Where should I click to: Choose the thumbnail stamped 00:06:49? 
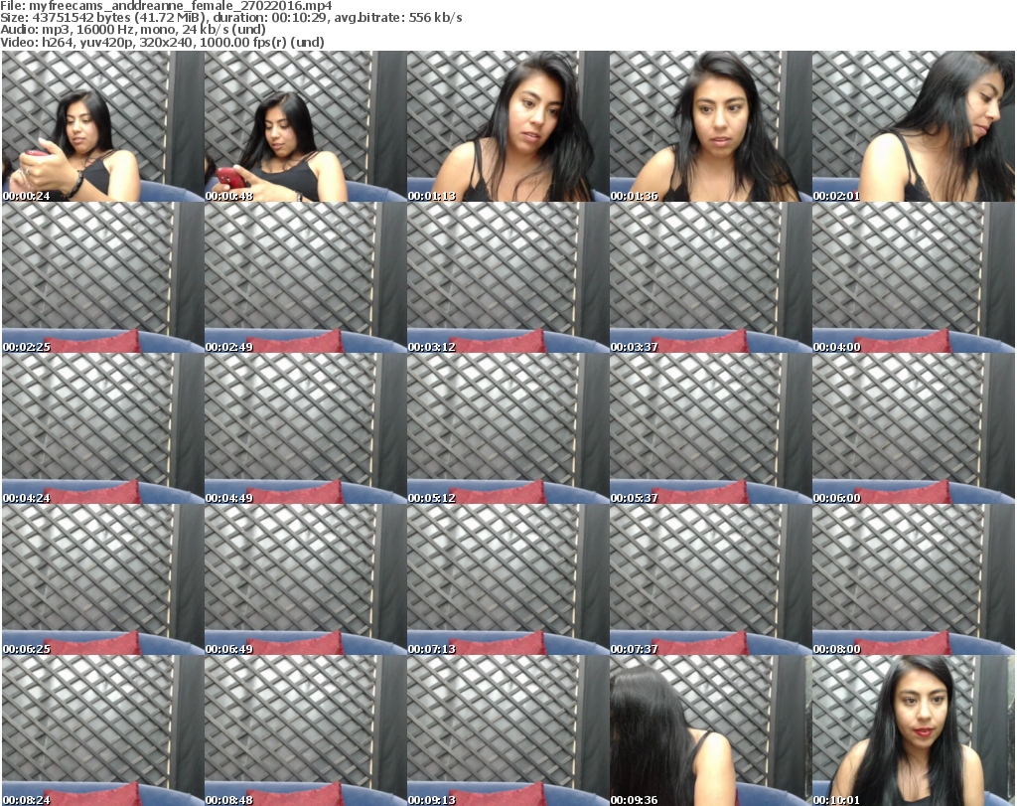(x=306, y=580)
